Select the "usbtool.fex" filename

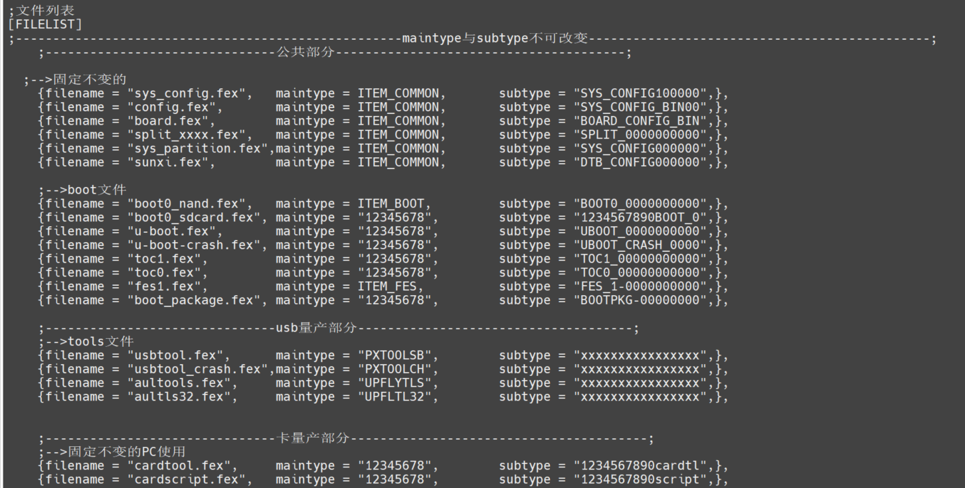tap(175, 356)
